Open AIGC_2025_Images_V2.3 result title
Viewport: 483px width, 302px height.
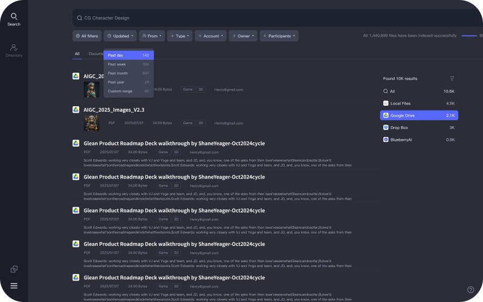114,109
